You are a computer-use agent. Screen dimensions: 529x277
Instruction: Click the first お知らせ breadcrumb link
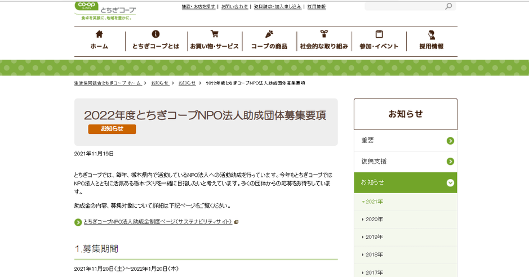(160, 83)
